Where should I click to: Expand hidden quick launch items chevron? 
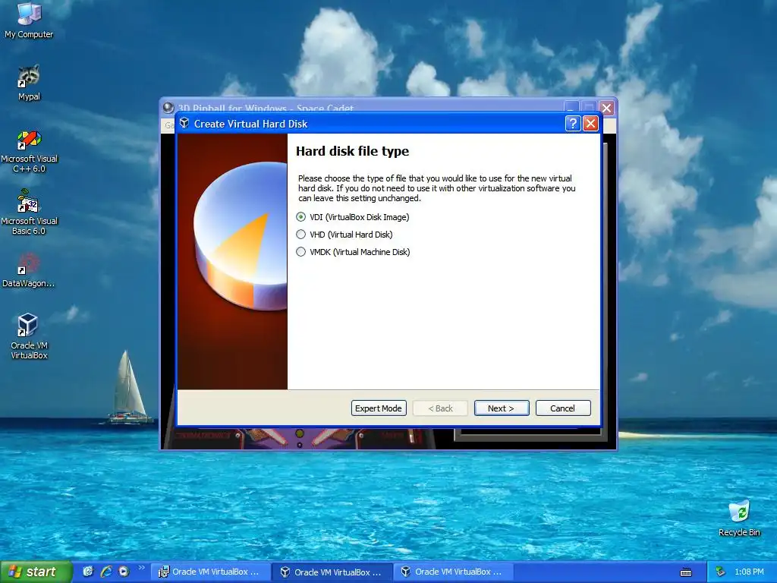[141, 568]
